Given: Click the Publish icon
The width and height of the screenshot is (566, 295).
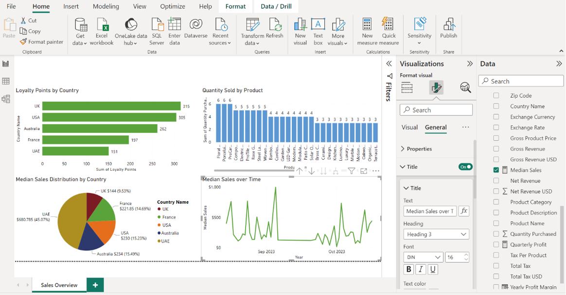Looking at the screenshot, I should click(x=448, y=25).
